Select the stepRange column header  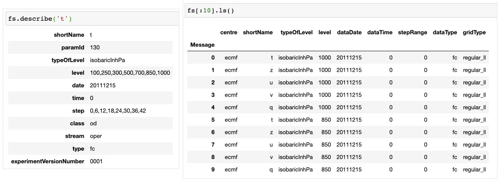tap(413, 32)
